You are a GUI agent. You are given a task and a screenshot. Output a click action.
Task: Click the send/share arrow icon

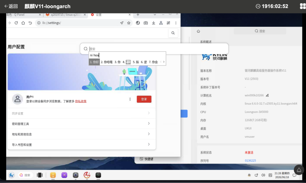click(x=122, y=23)
